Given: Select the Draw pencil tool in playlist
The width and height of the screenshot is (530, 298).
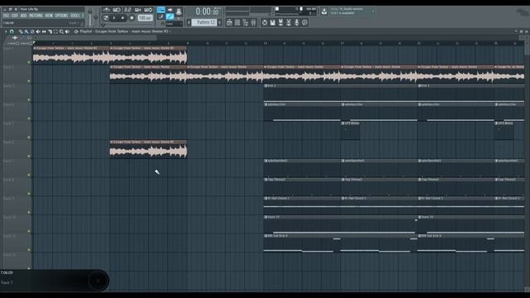Looking at the screenshot, I should (21, 31).
